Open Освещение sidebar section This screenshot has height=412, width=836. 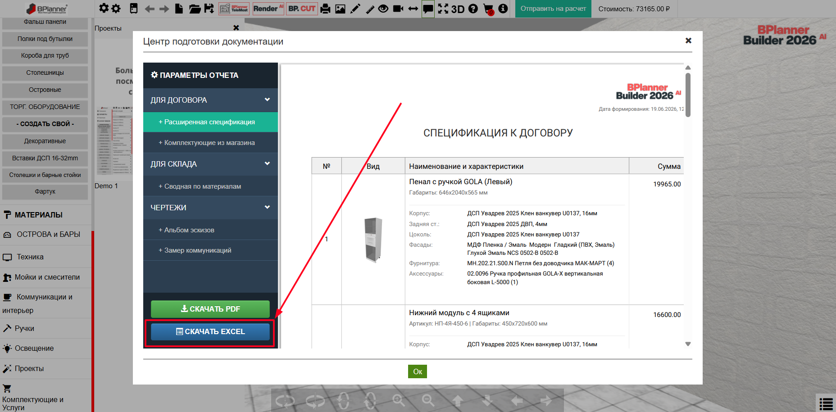45,349
